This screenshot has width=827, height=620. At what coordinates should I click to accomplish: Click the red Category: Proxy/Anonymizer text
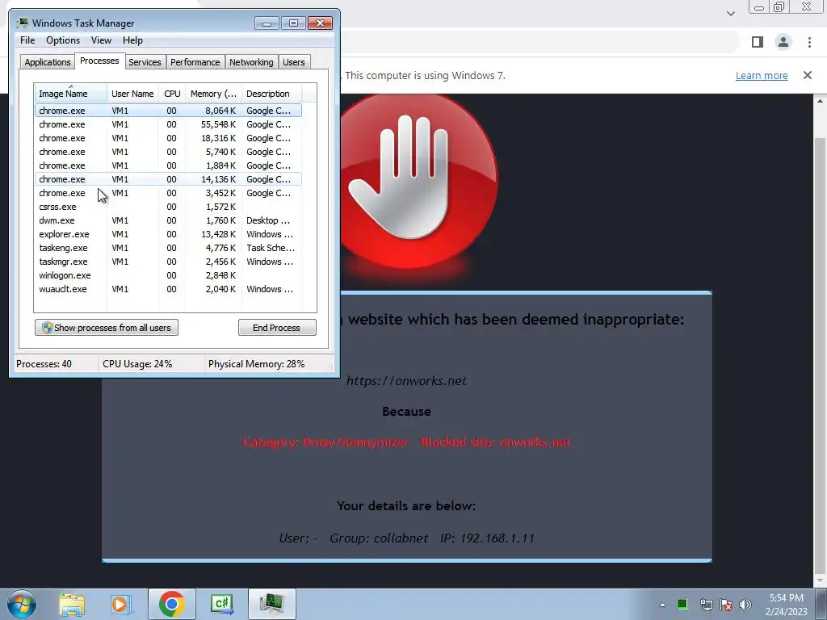pyautogui.click(x=325, y=442)
